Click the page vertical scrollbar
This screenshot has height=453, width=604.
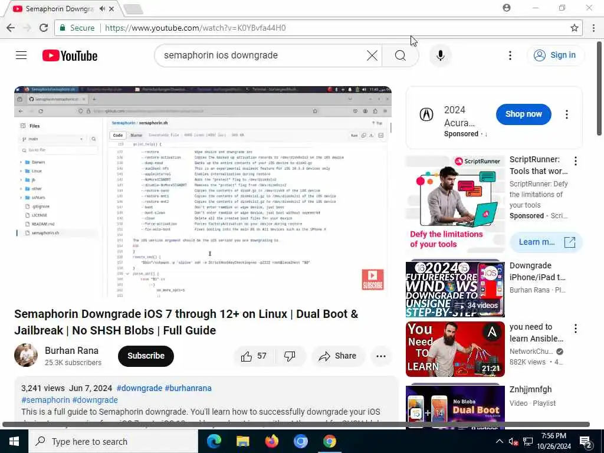(599, 88)
